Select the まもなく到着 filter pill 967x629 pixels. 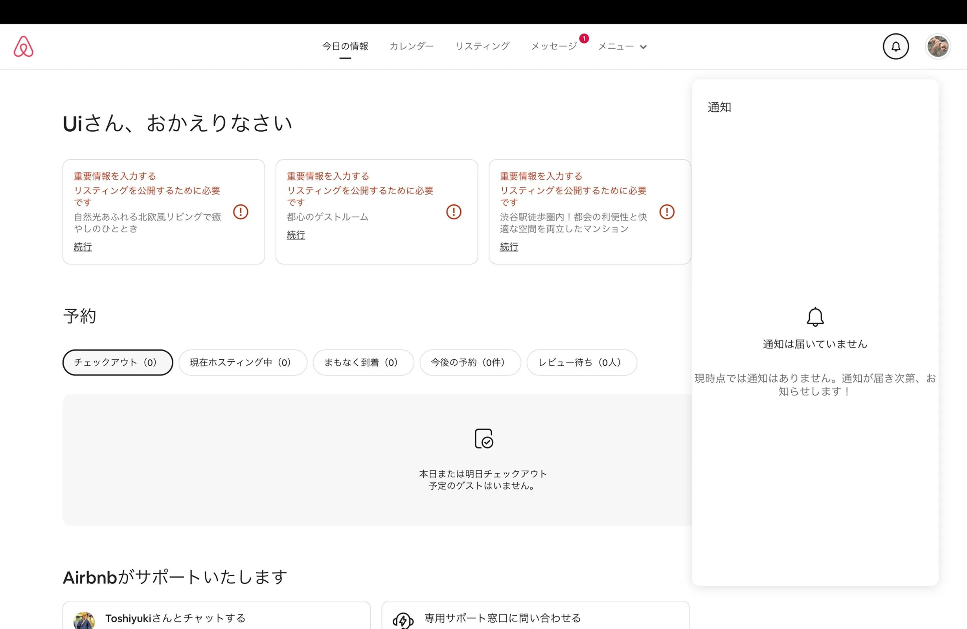coord(363,362)
